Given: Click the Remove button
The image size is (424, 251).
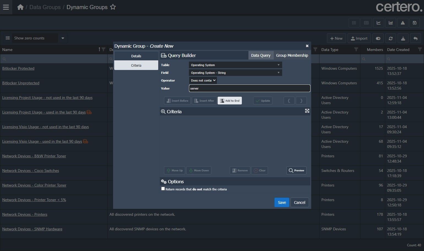Looking at the screenshot, I should [240, 170].
